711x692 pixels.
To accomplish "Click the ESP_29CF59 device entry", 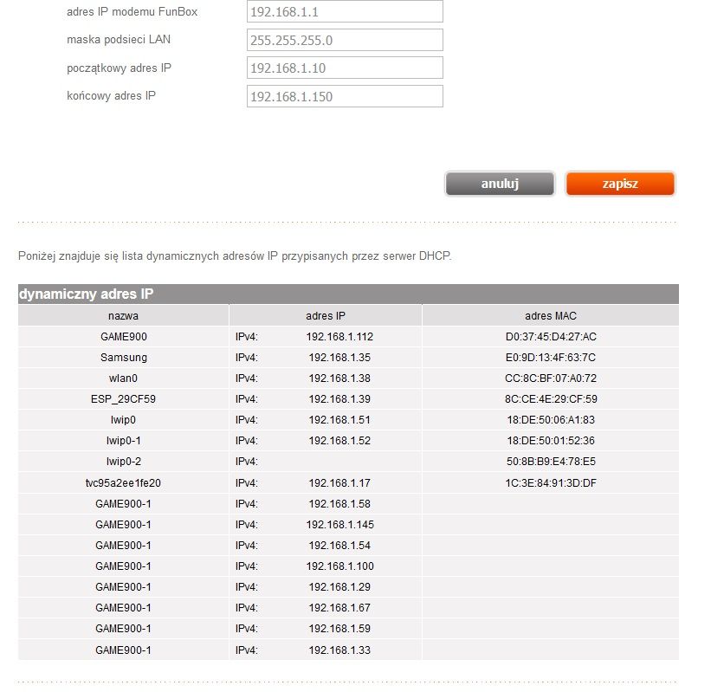I will tap(123, 399).
